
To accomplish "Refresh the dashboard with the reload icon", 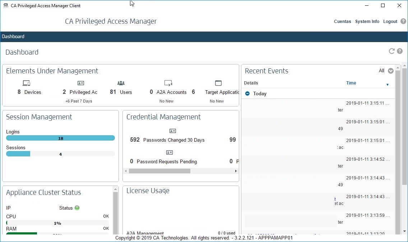I will tap(392, 51).
